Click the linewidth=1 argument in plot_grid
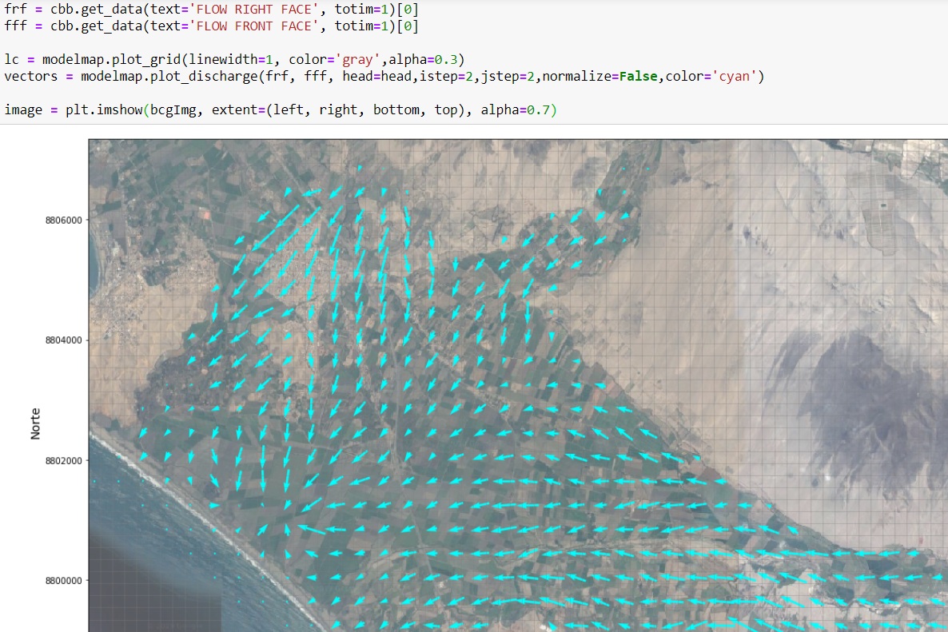Image resolution: width=948 pixels, height=632 pixels. (x=231, y=59)
